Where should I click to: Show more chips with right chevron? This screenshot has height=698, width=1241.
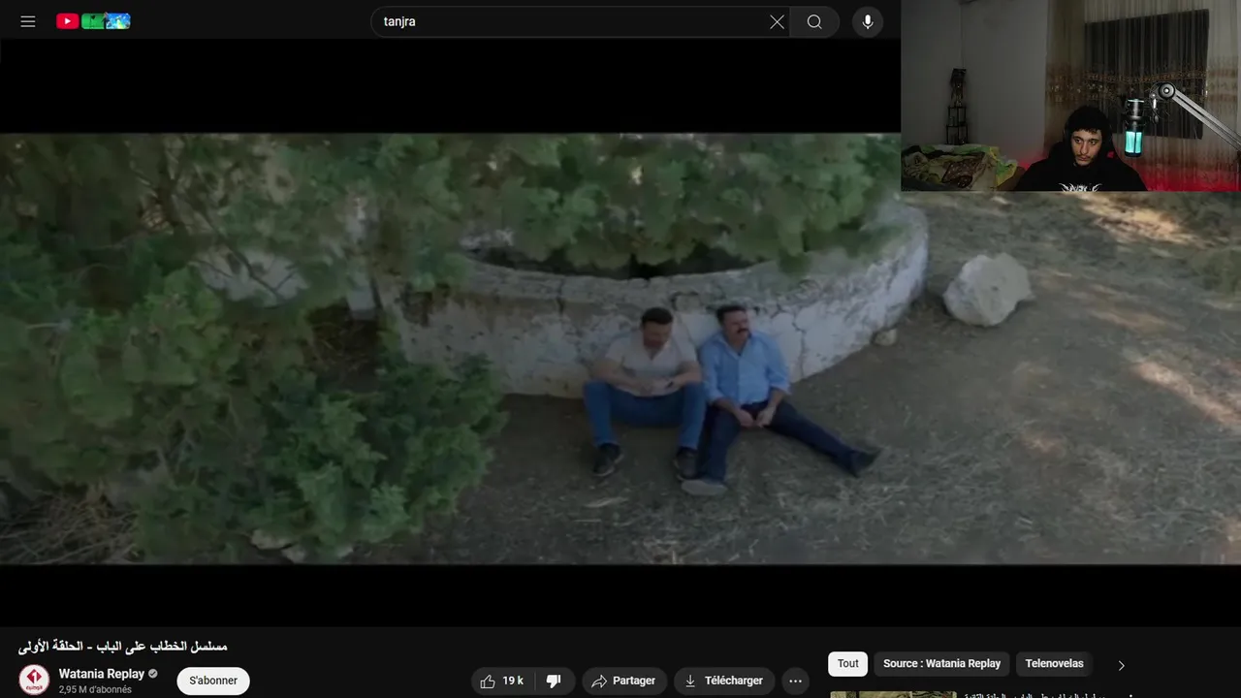click(x=1122, y=665)
